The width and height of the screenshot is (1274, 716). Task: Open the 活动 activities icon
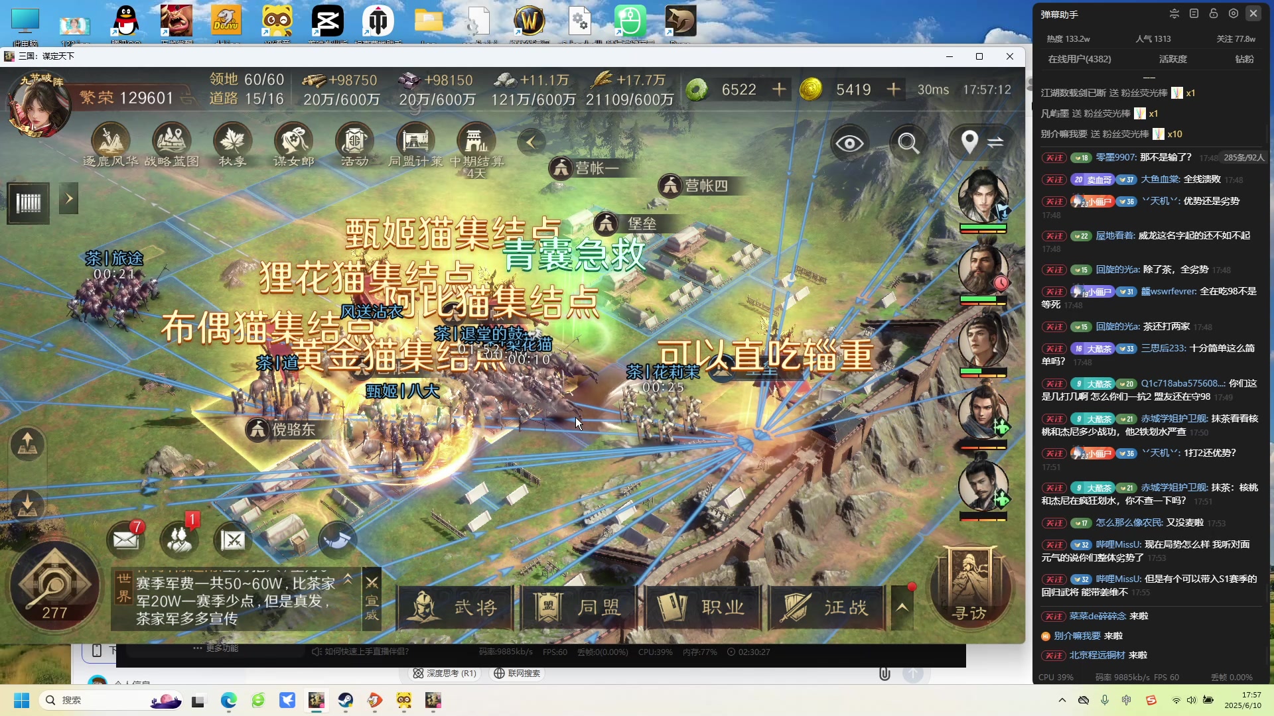coord(354,145)
